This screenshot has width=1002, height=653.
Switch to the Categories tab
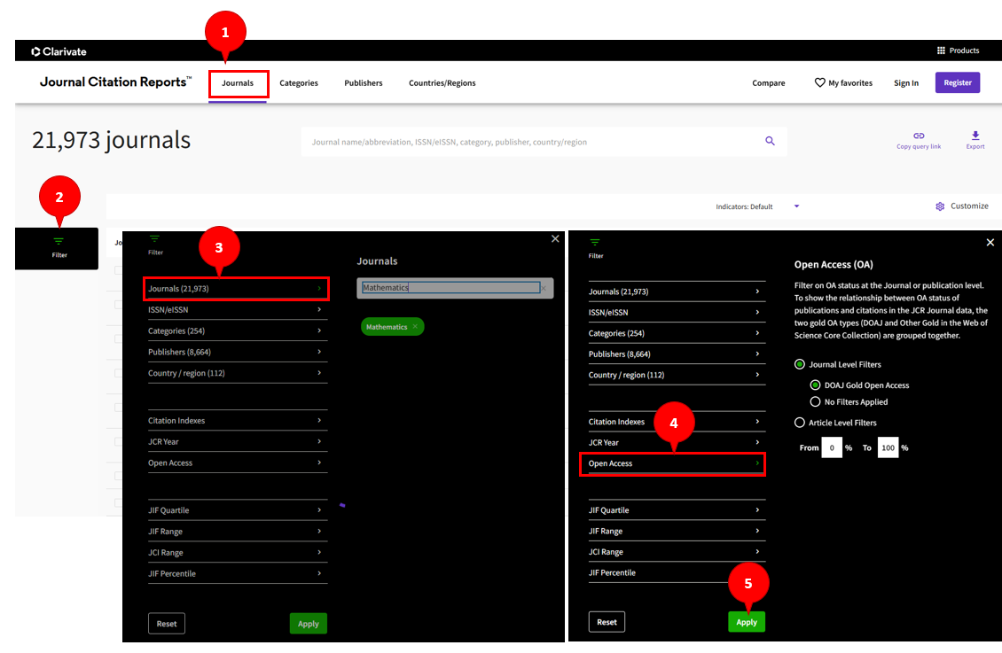click(x=299, y=83)
